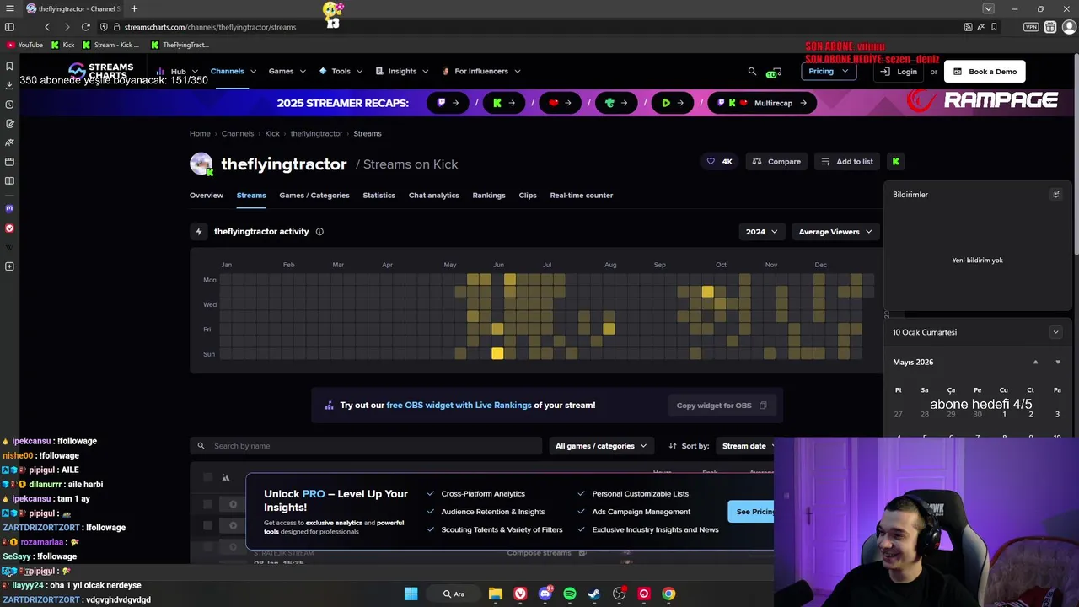Open the Trovo 2025 streamer recap
The height and width of the screenshot is (607, 1079).
click(616, 103)
